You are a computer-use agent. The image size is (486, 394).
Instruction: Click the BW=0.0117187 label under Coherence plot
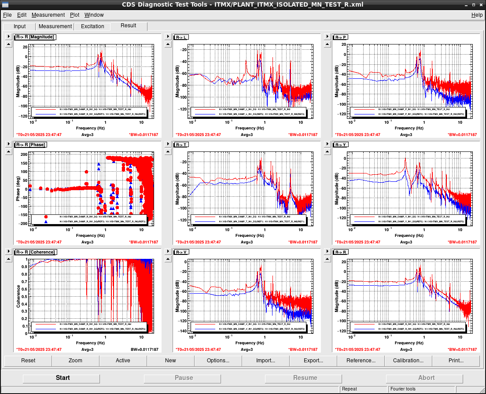click(x=144, y=350)
